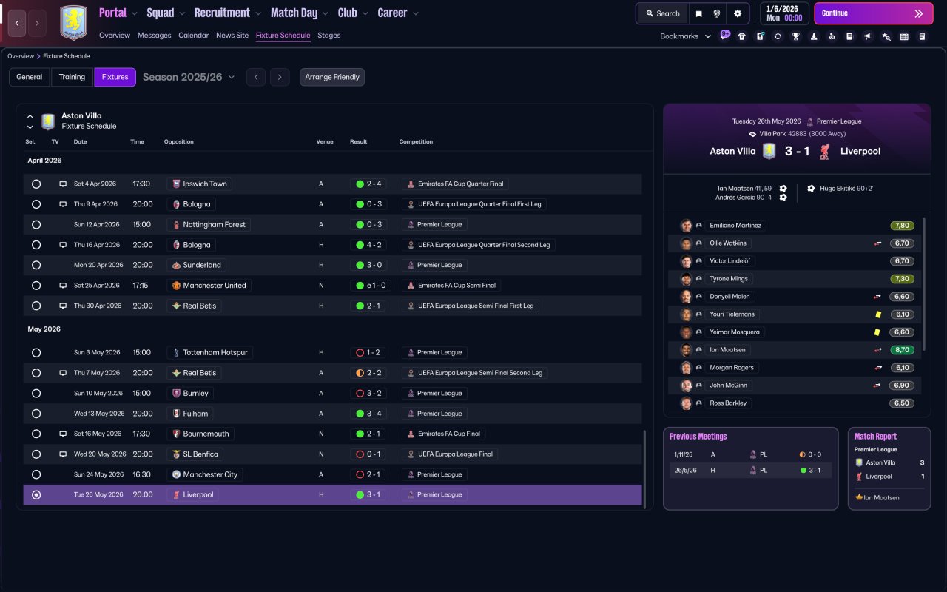This screenshot has width=947, height=592.
Task: Click Ian Maatsen's face icon in lineup
Action: pyautogui.click(x=687, y=350)
